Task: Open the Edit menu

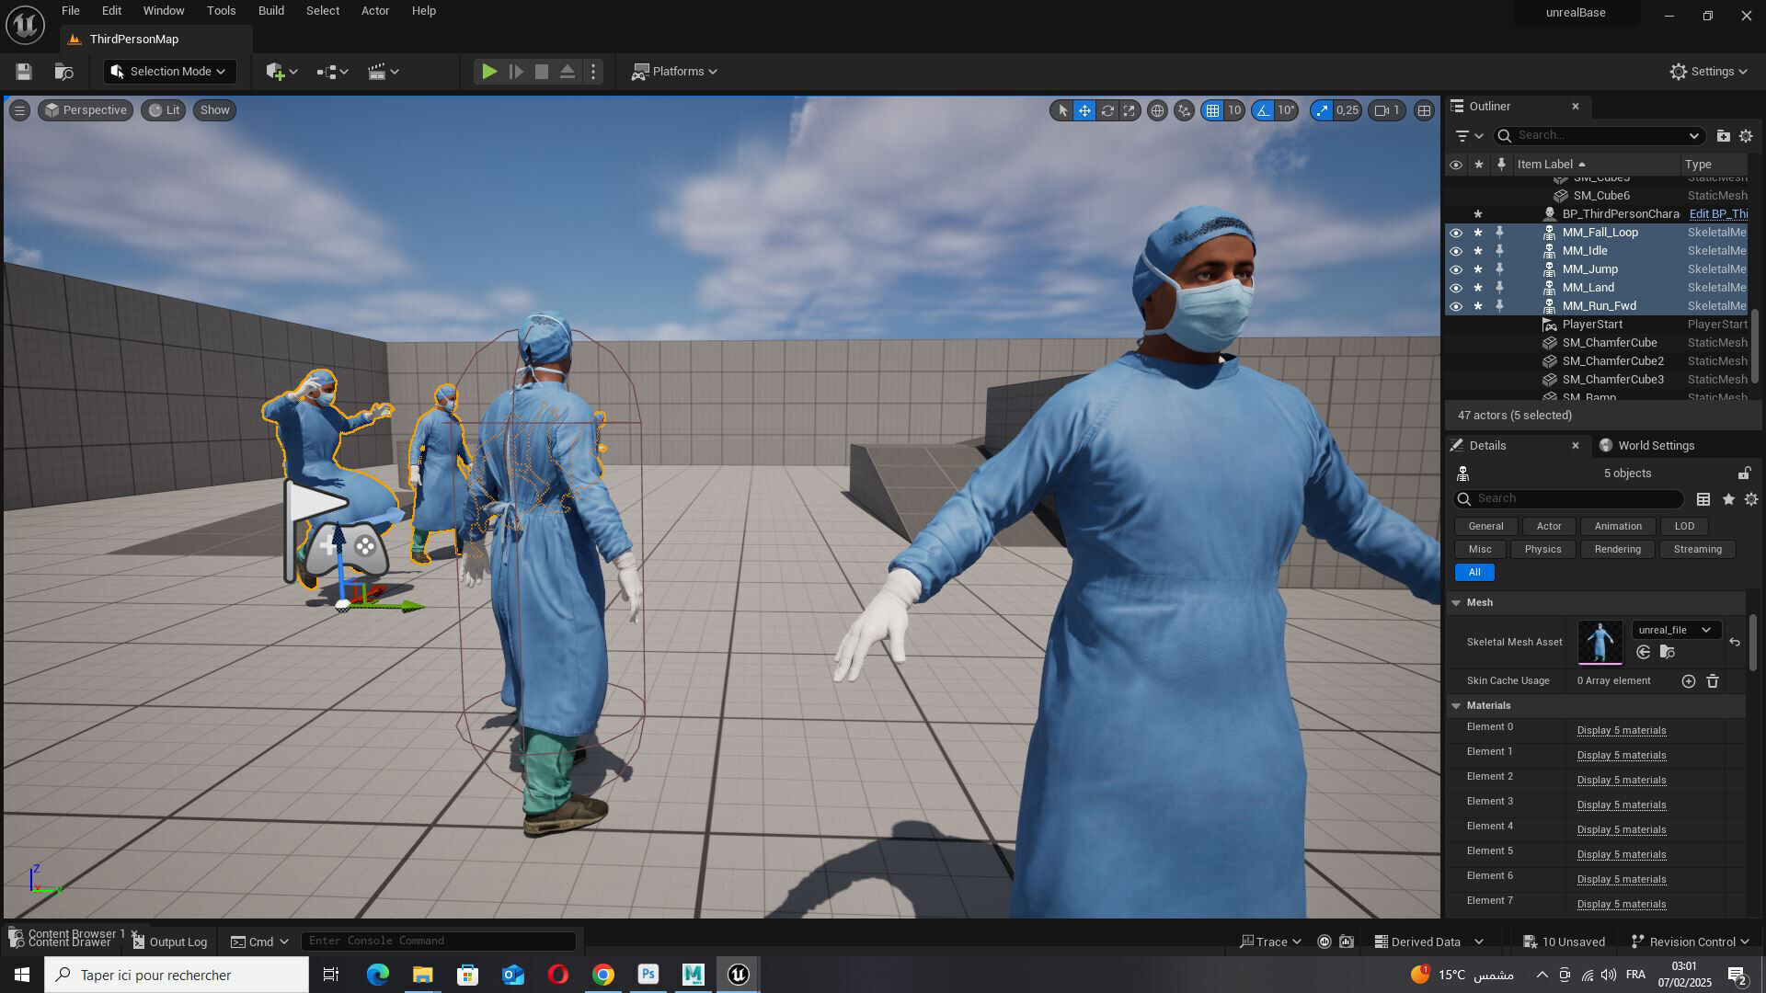Action: [111, 11]
